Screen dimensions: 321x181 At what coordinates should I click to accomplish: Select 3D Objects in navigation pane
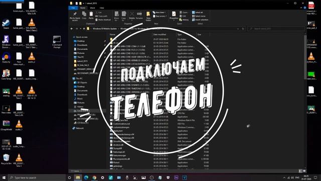81,82
